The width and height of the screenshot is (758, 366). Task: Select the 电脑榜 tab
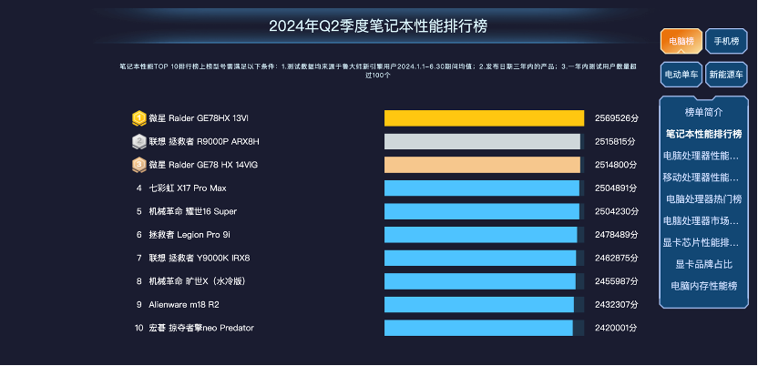[x=681, y=41]
